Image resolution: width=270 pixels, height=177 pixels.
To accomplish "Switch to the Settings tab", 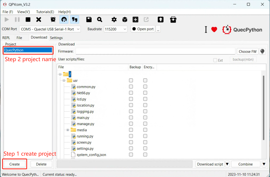I will (56, 38).
